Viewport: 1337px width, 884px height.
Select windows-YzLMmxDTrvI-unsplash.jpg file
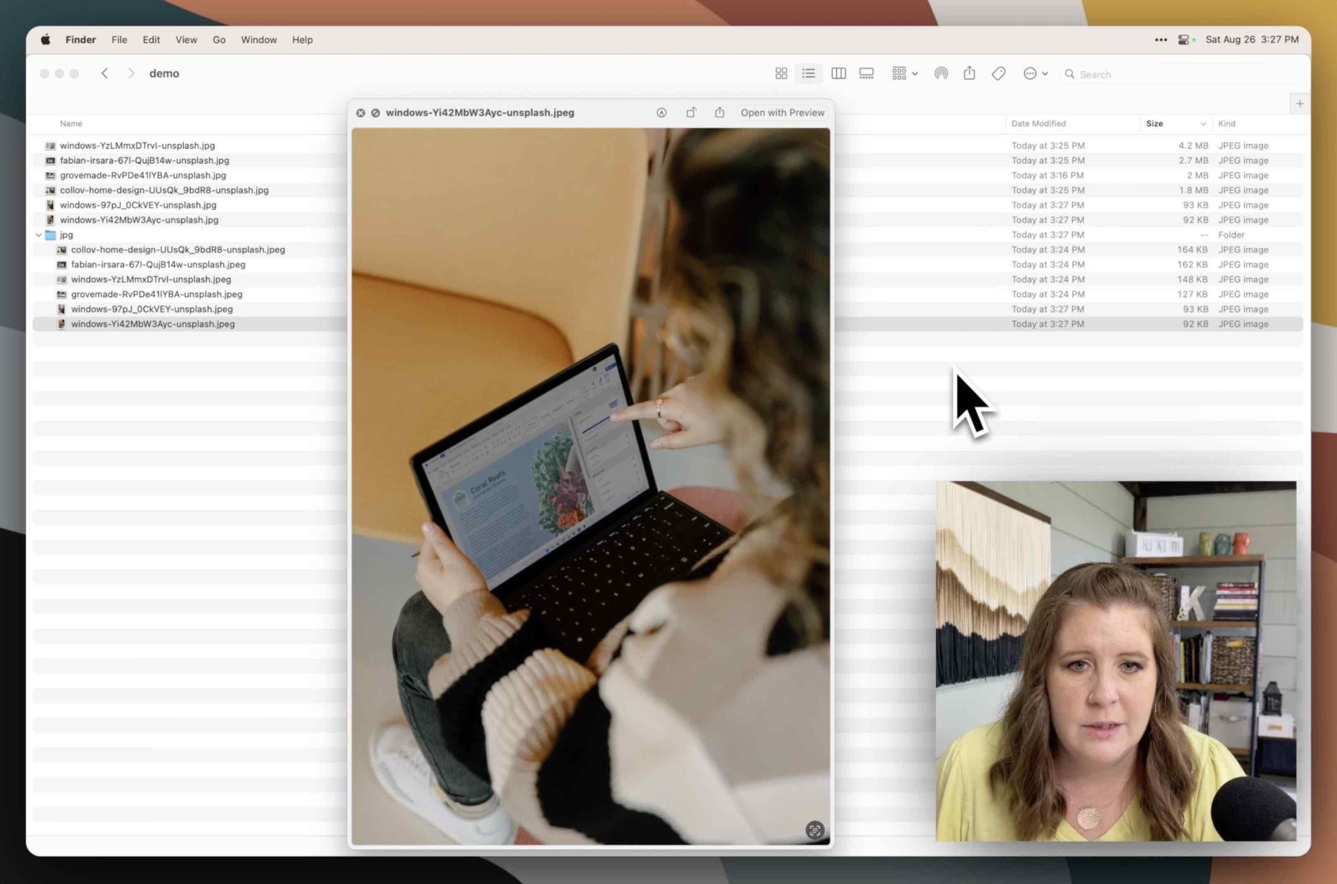(137, 145)
